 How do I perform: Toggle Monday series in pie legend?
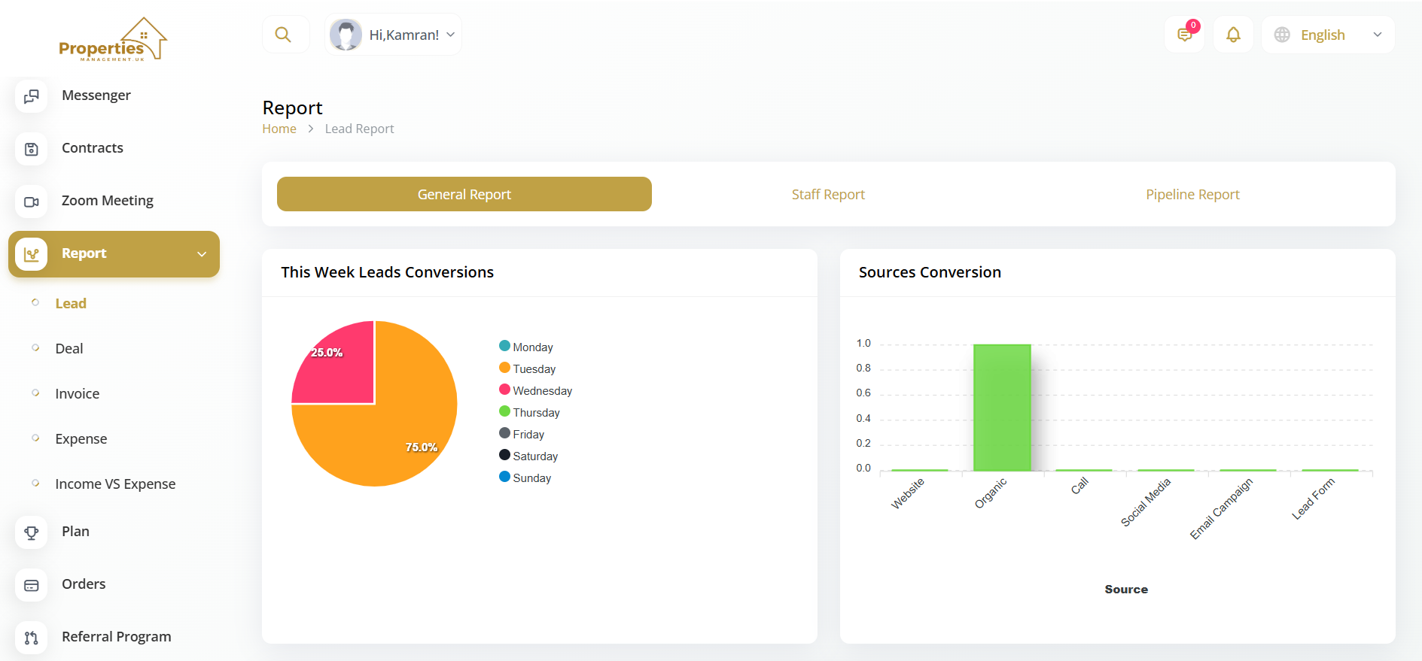(526, 347)
